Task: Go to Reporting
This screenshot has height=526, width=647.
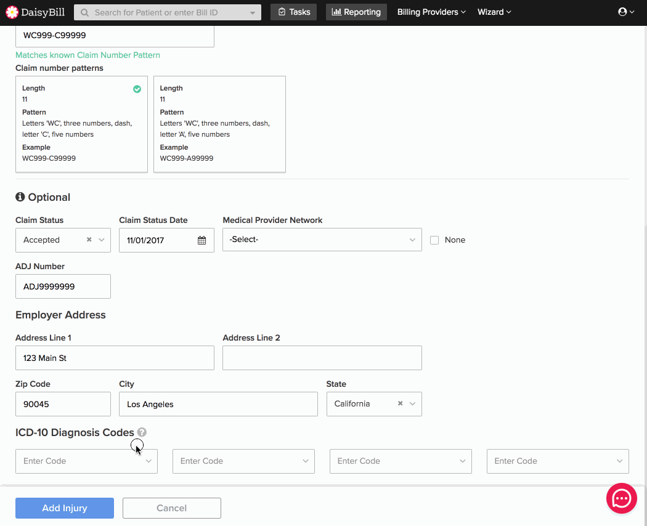Action: (x=356, y=12)
